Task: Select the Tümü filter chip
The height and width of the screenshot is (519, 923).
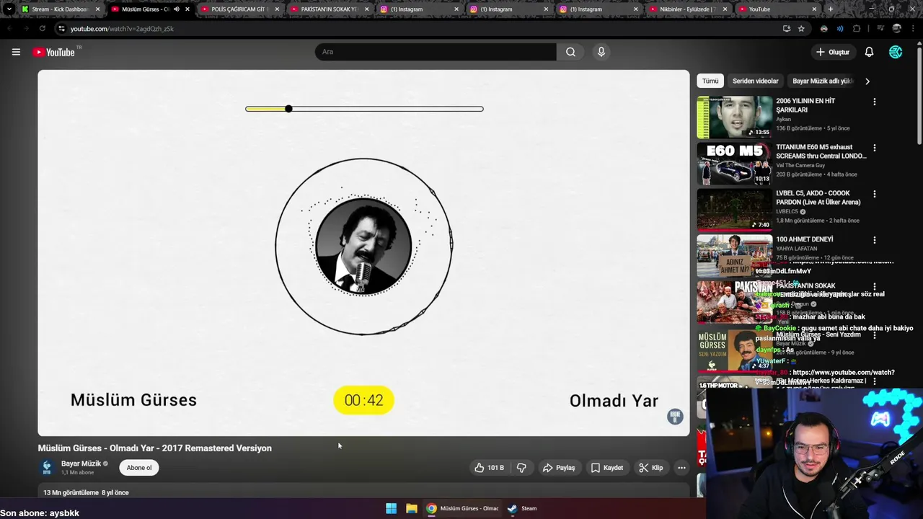Action: pyautogui.click(x=710, y=81)
